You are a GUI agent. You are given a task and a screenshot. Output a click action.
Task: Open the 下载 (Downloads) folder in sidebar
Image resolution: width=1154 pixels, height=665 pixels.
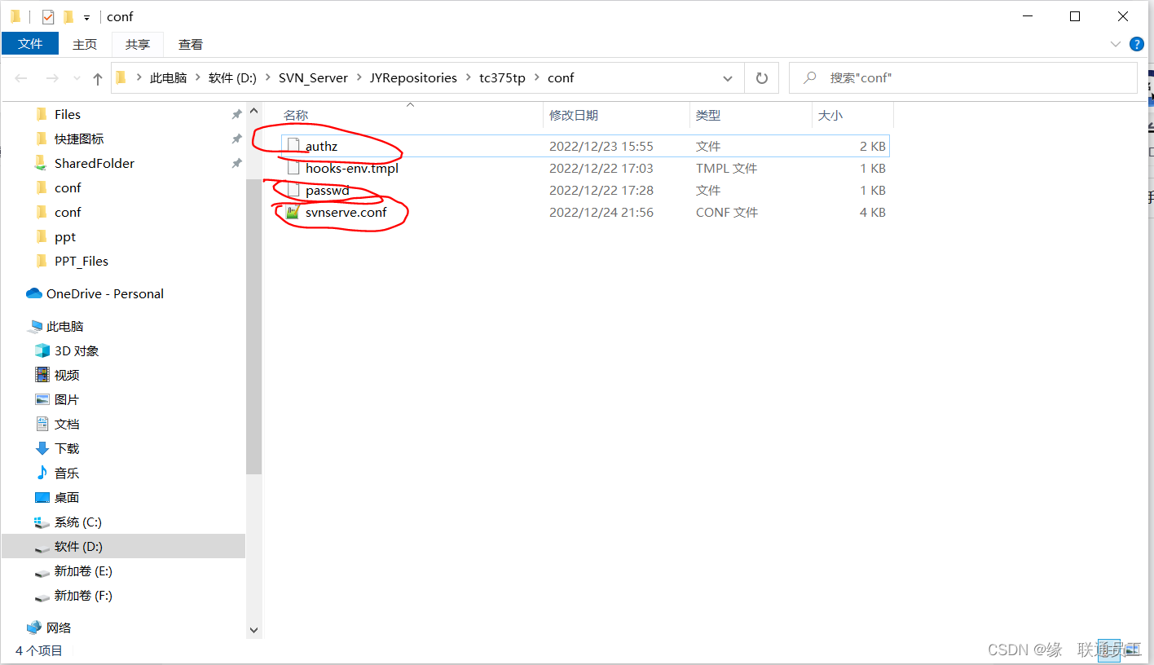pyautogui.click(x=65, y=448)
